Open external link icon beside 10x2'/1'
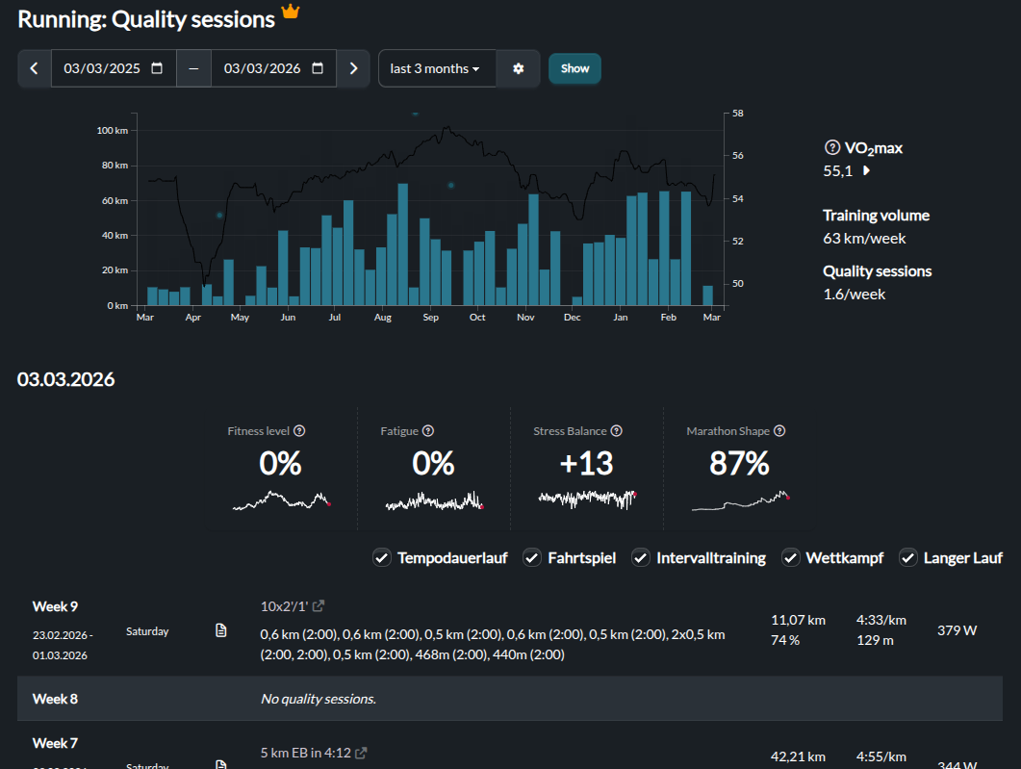 click(319, 606)
